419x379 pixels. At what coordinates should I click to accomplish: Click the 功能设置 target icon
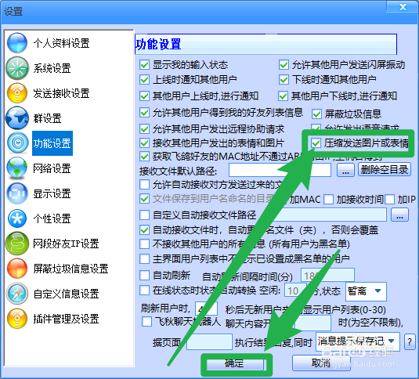click(18, 143)
